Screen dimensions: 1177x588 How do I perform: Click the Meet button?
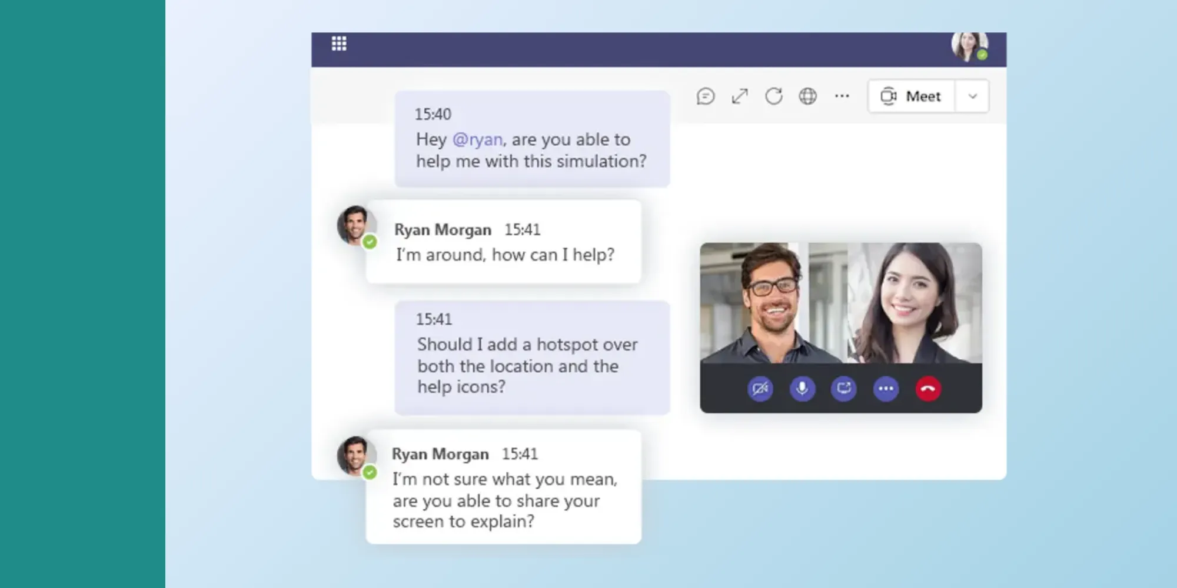pyautogui.click(x=911, y=96)
